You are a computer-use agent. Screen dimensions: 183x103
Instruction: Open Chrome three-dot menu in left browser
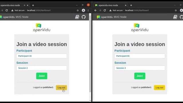88,10
